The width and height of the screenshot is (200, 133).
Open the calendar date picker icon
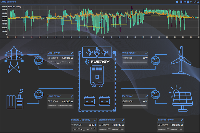[188, 2]
